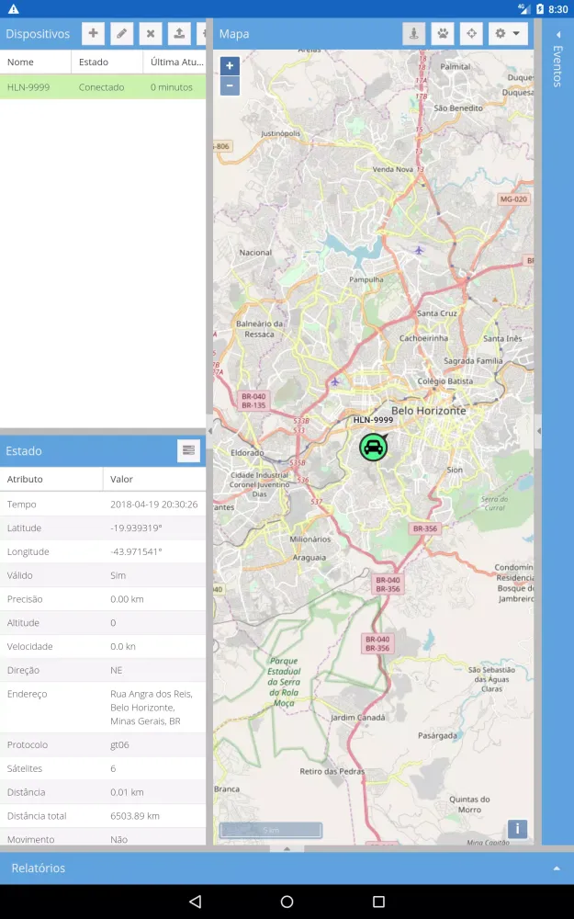Add a new device with plus icon
The width and height of the screenshot is (574, 919).
coord(93,34)
